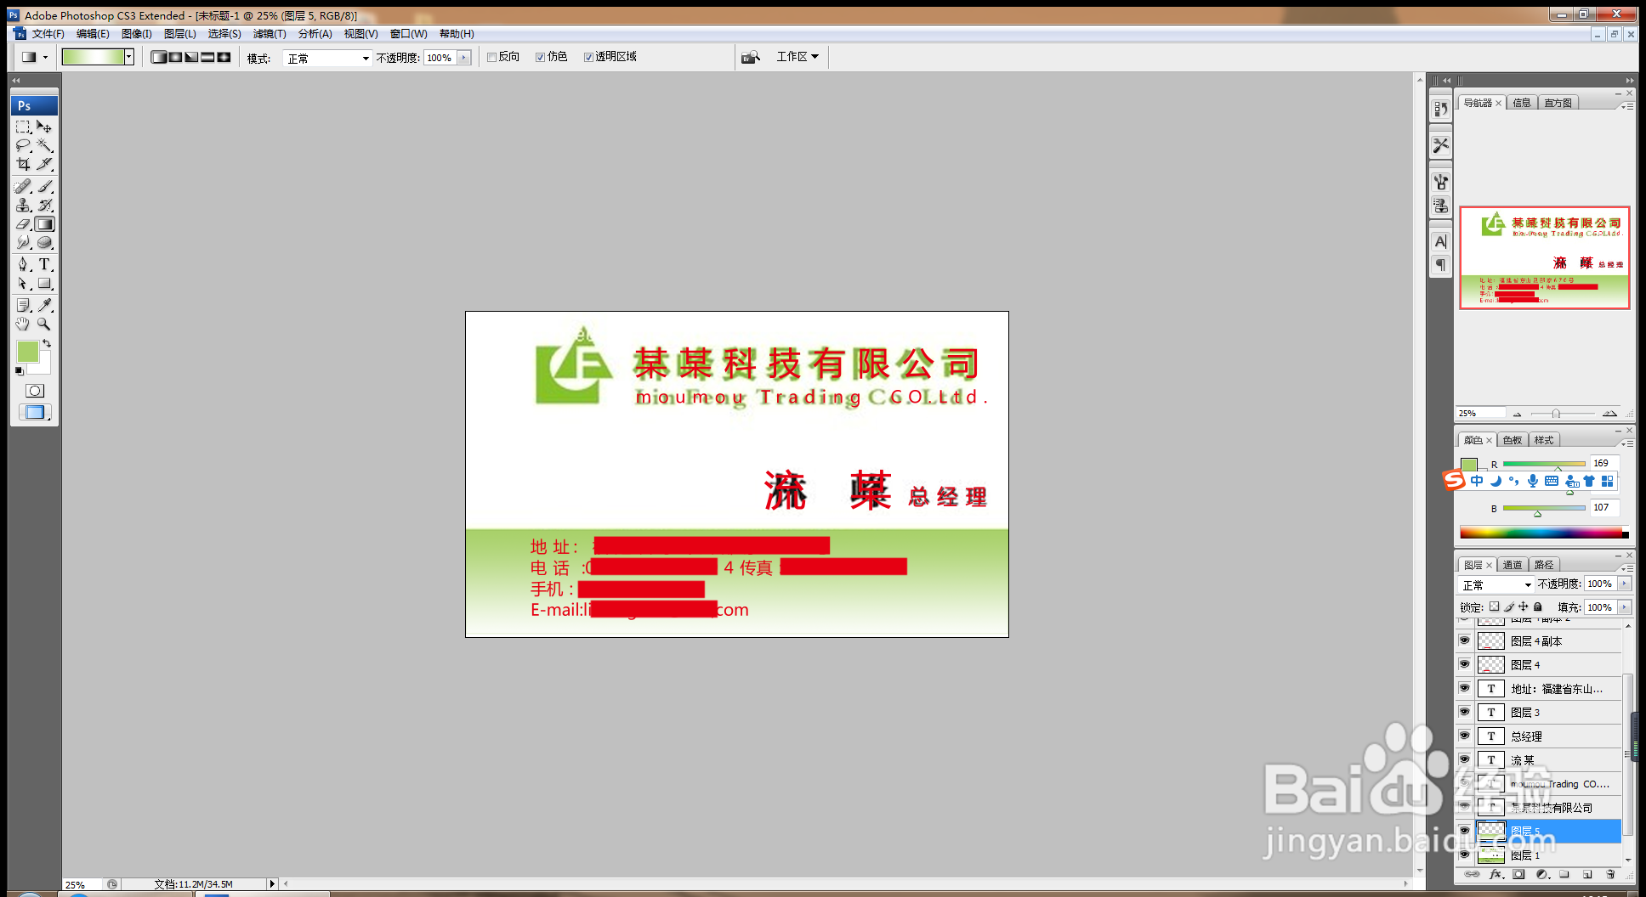The width and height of the screenshot is (1646, 897).
Task: Open the 滤镜 menu
Action: pos(270,34)
